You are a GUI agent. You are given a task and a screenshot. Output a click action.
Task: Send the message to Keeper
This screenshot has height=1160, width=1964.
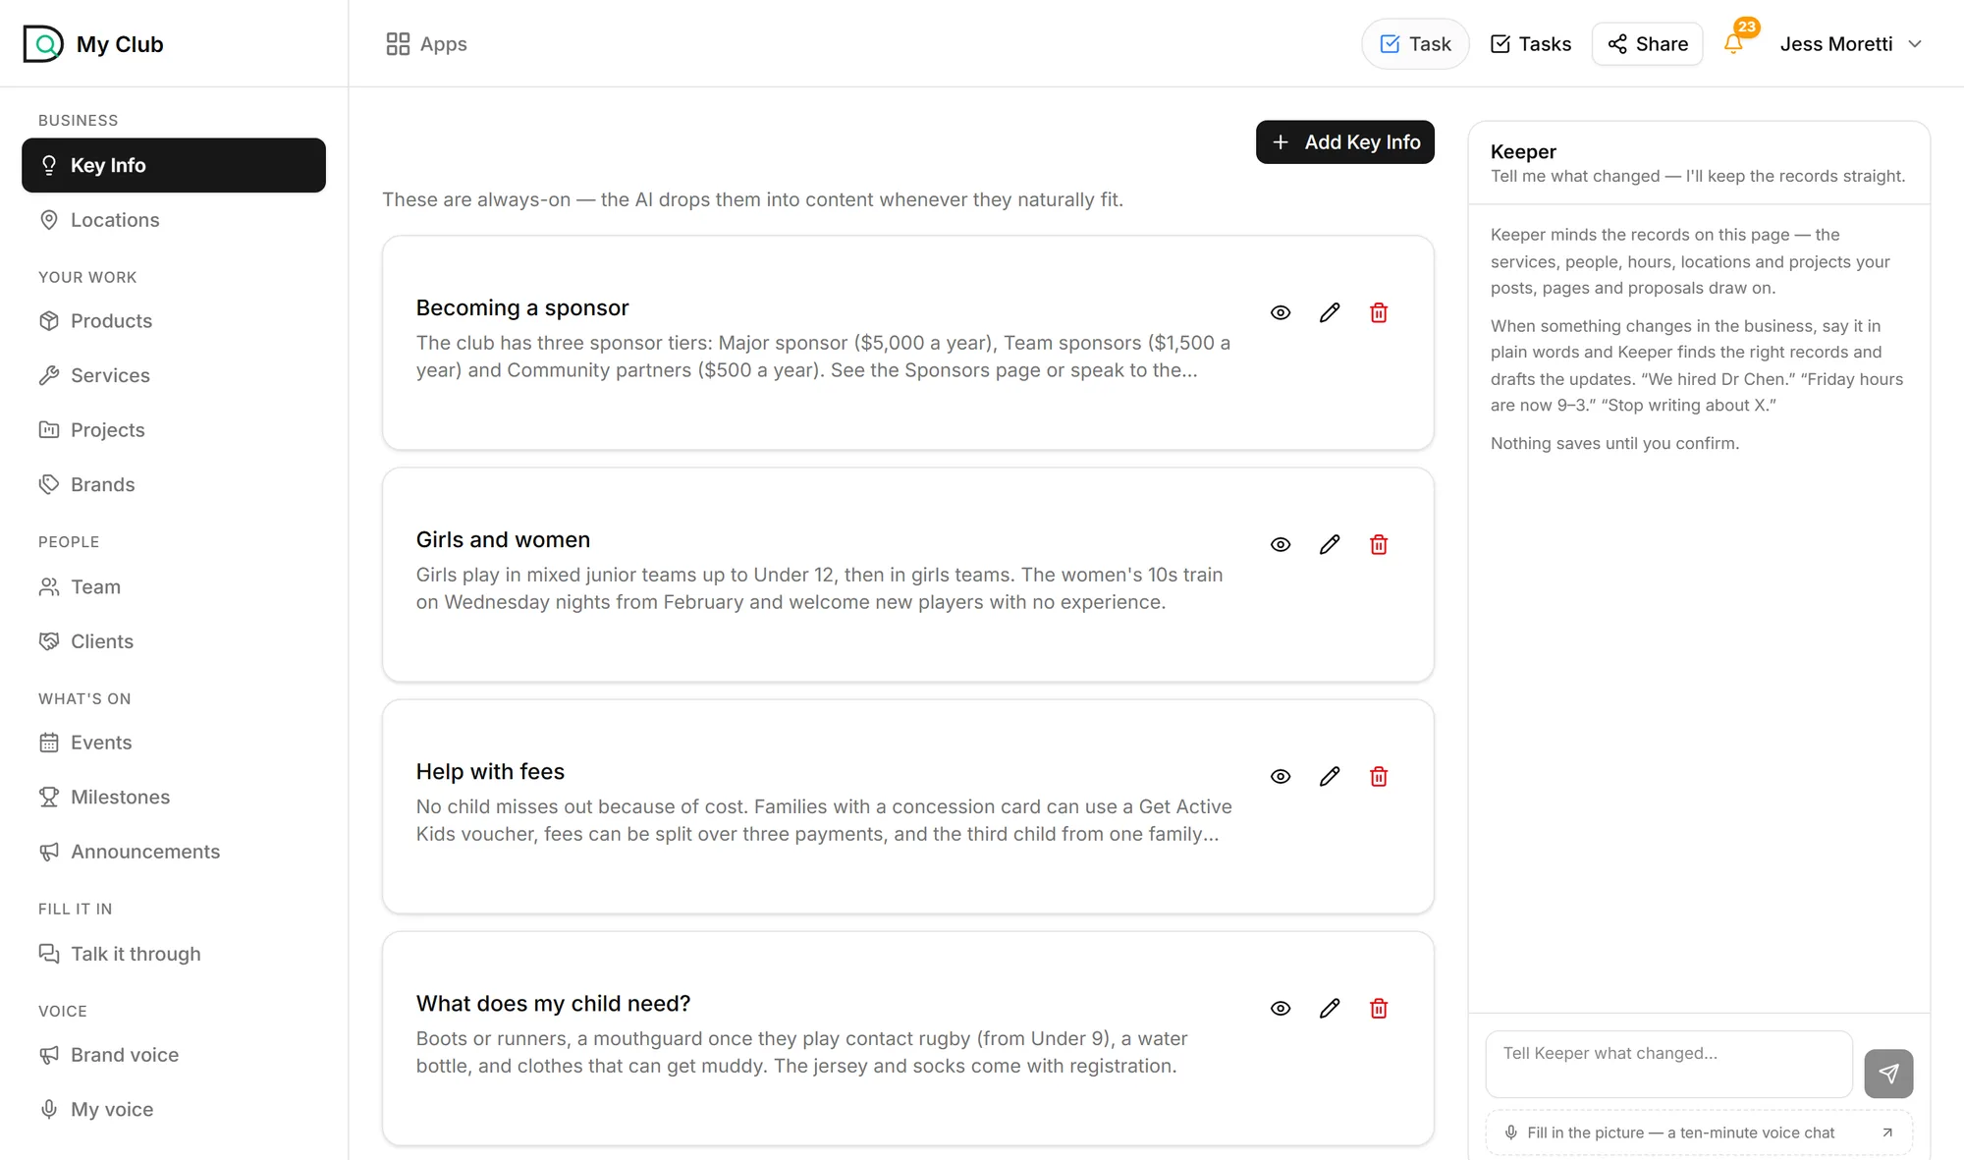[x=1888, y=1074]
